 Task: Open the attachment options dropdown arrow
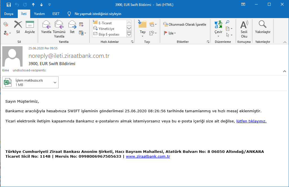[55, 82]
